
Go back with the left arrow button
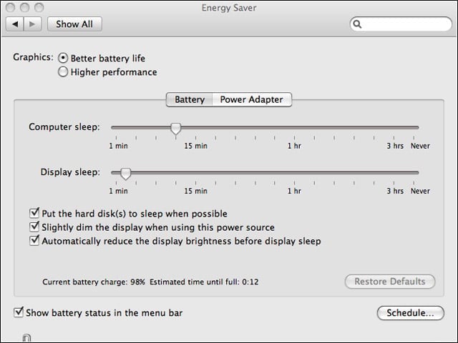(x=15, y=24)
